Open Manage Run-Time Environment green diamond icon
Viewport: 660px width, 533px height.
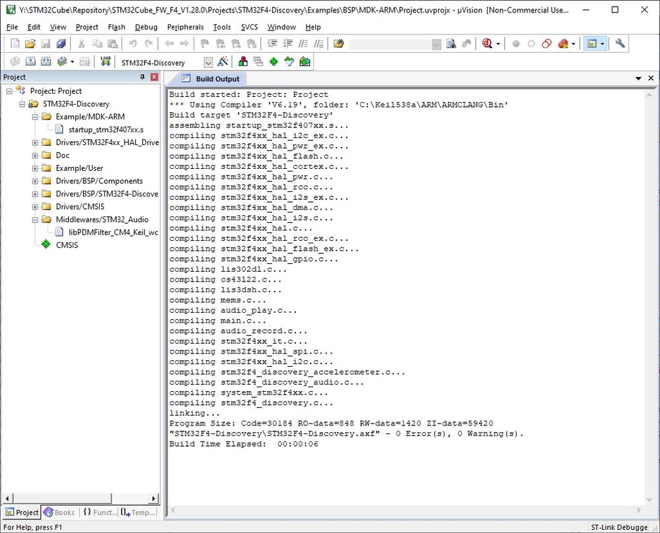pyautogui.click(x=274, y=62)
